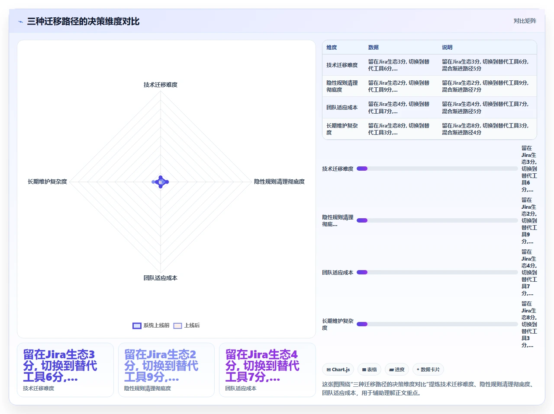Click the 对比矩阵 label in header
Image resolution: width=554 pixels, height=414 pixels.
click(525, 21)
